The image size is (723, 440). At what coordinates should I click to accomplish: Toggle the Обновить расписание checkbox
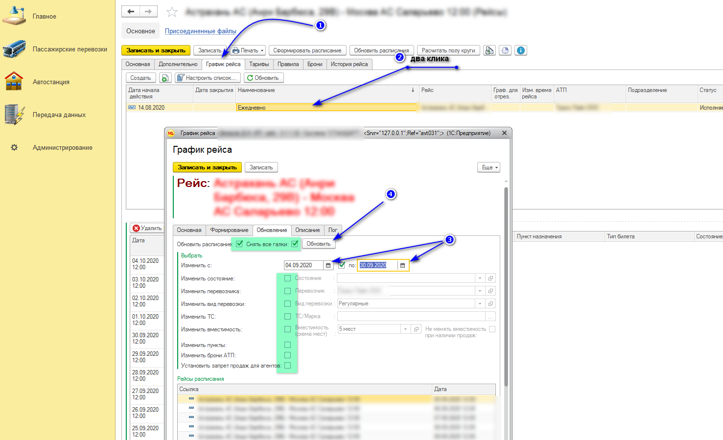(x=239, y=244)
